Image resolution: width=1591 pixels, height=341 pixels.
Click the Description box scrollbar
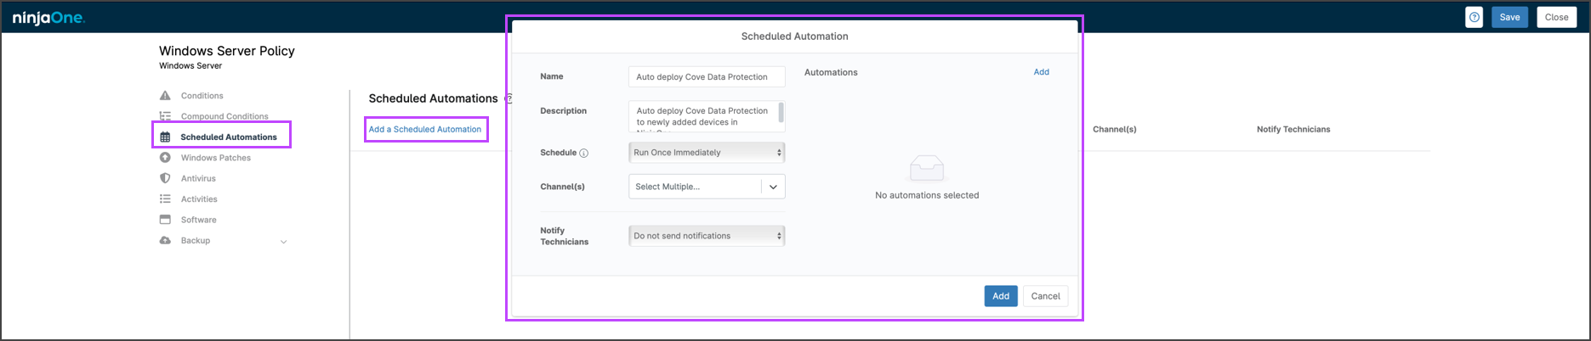click(x=781, y=113)
